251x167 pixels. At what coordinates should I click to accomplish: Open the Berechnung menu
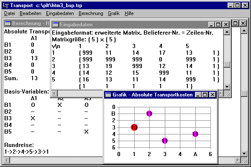[x=91, y=14]
